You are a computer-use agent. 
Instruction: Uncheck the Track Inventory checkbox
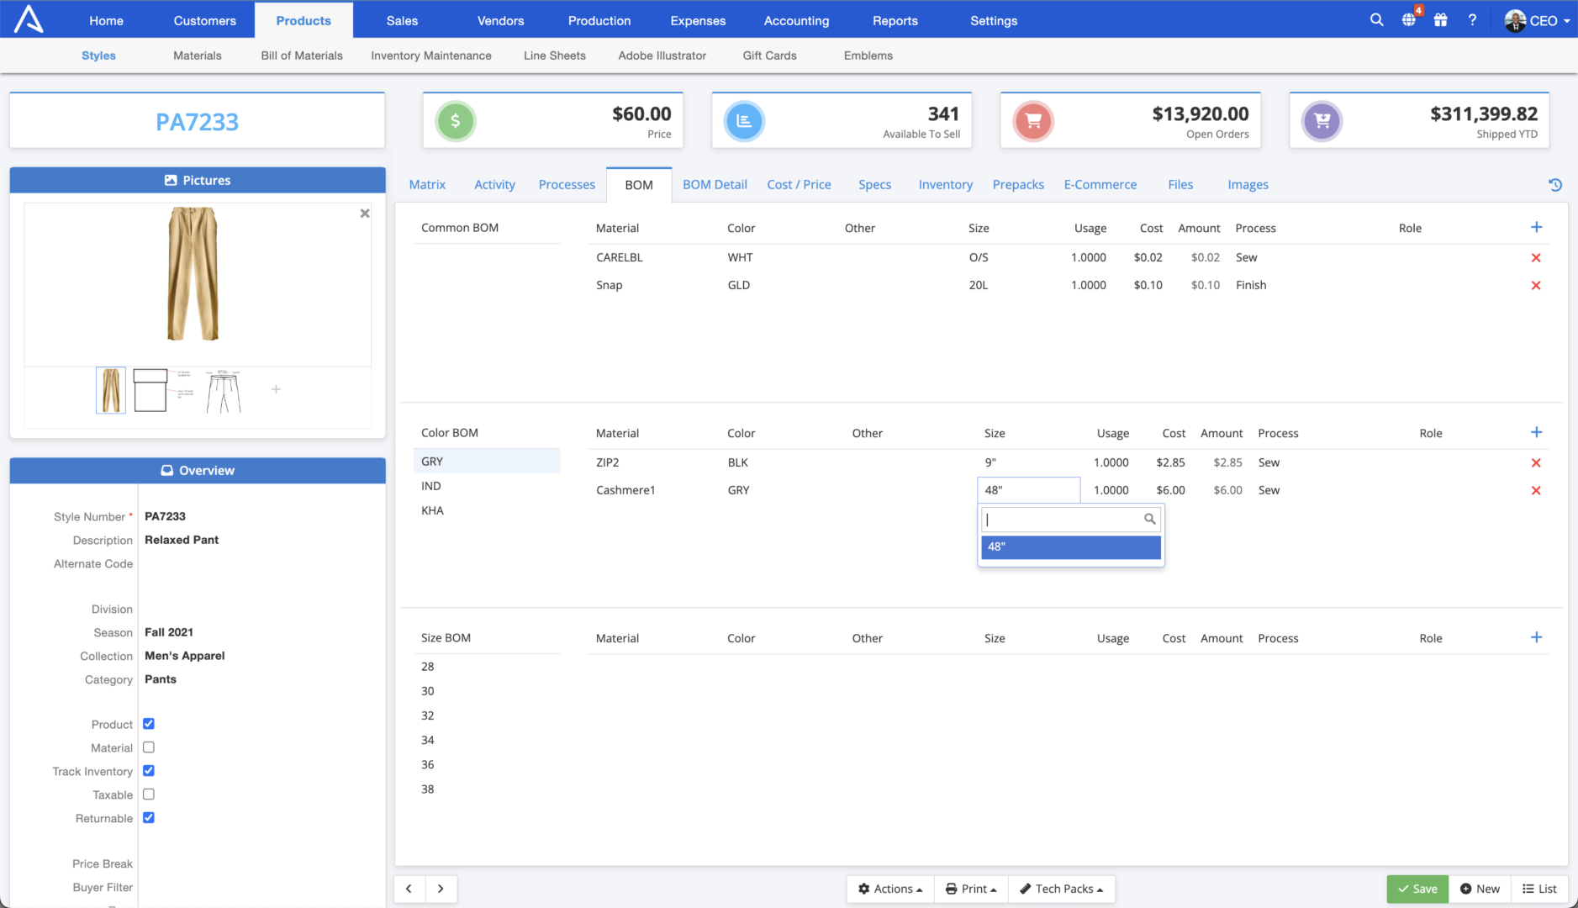click(x=148, y=770)
